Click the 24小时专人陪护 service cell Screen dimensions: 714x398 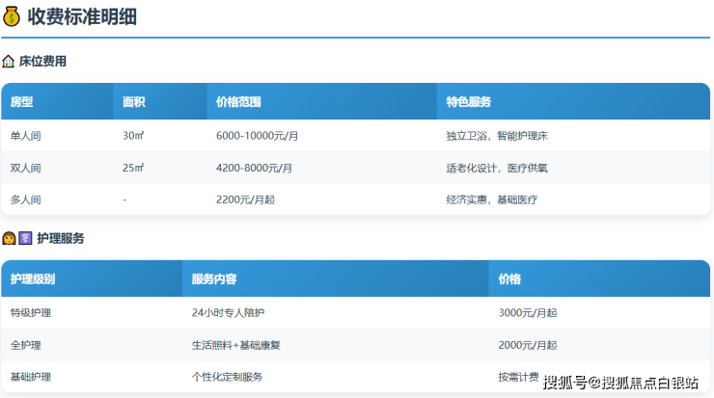pyautogui.click(x=228, y=313)
